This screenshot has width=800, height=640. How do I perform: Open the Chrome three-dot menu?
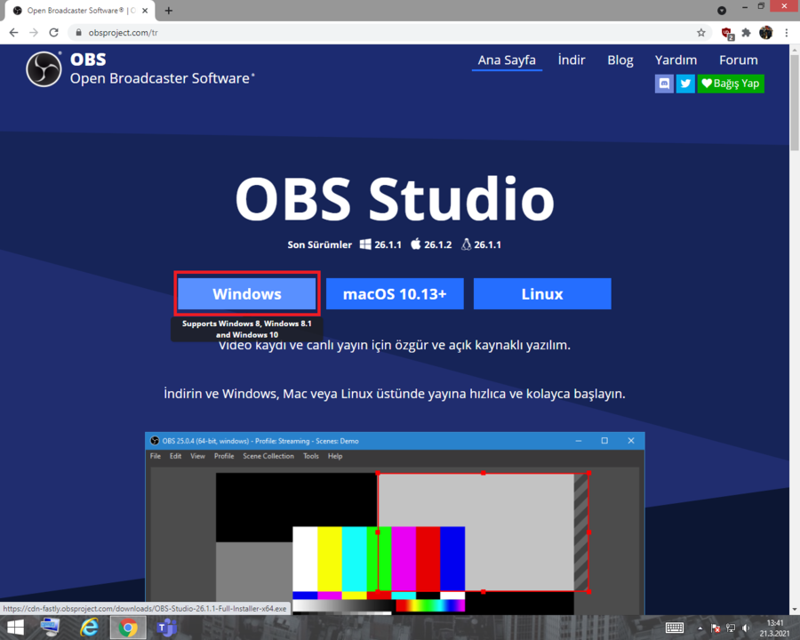[787, 33]
